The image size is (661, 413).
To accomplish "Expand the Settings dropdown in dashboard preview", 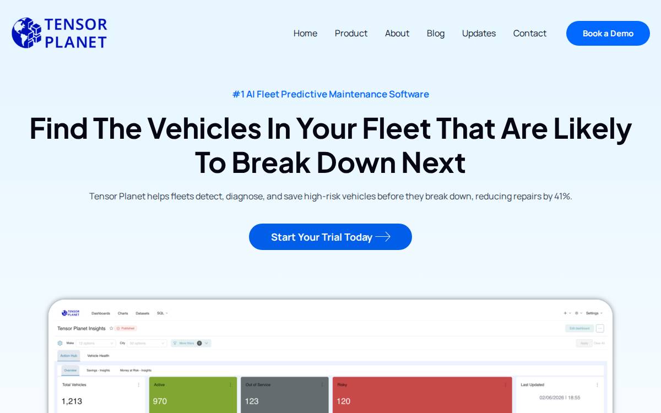I will coord(594,313).
